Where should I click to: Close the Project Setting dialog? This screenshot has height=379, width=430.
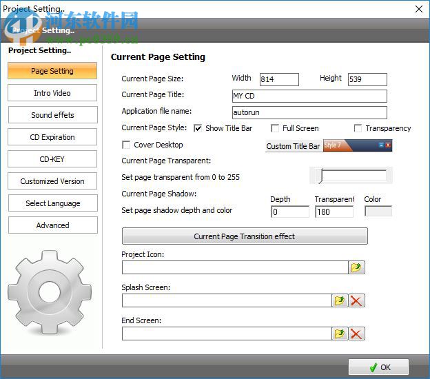tap(419, 9)
